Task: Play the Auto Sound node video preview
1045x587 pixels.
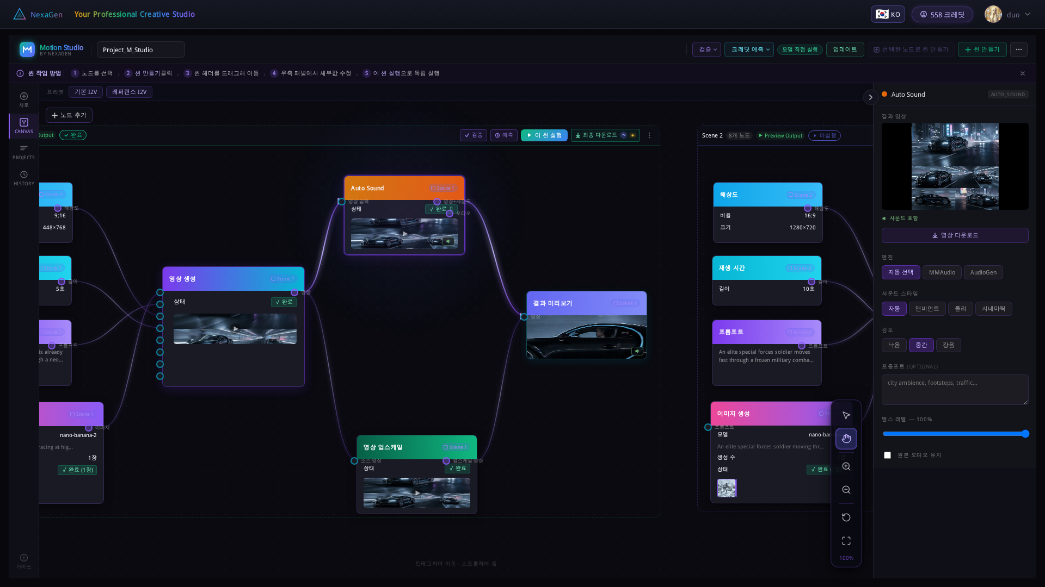Action: [x=404, y=234]
